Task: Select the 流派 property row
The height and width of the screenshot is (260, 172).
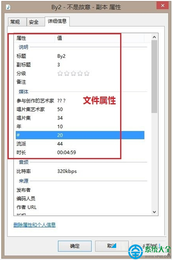Action: [80, 144]
